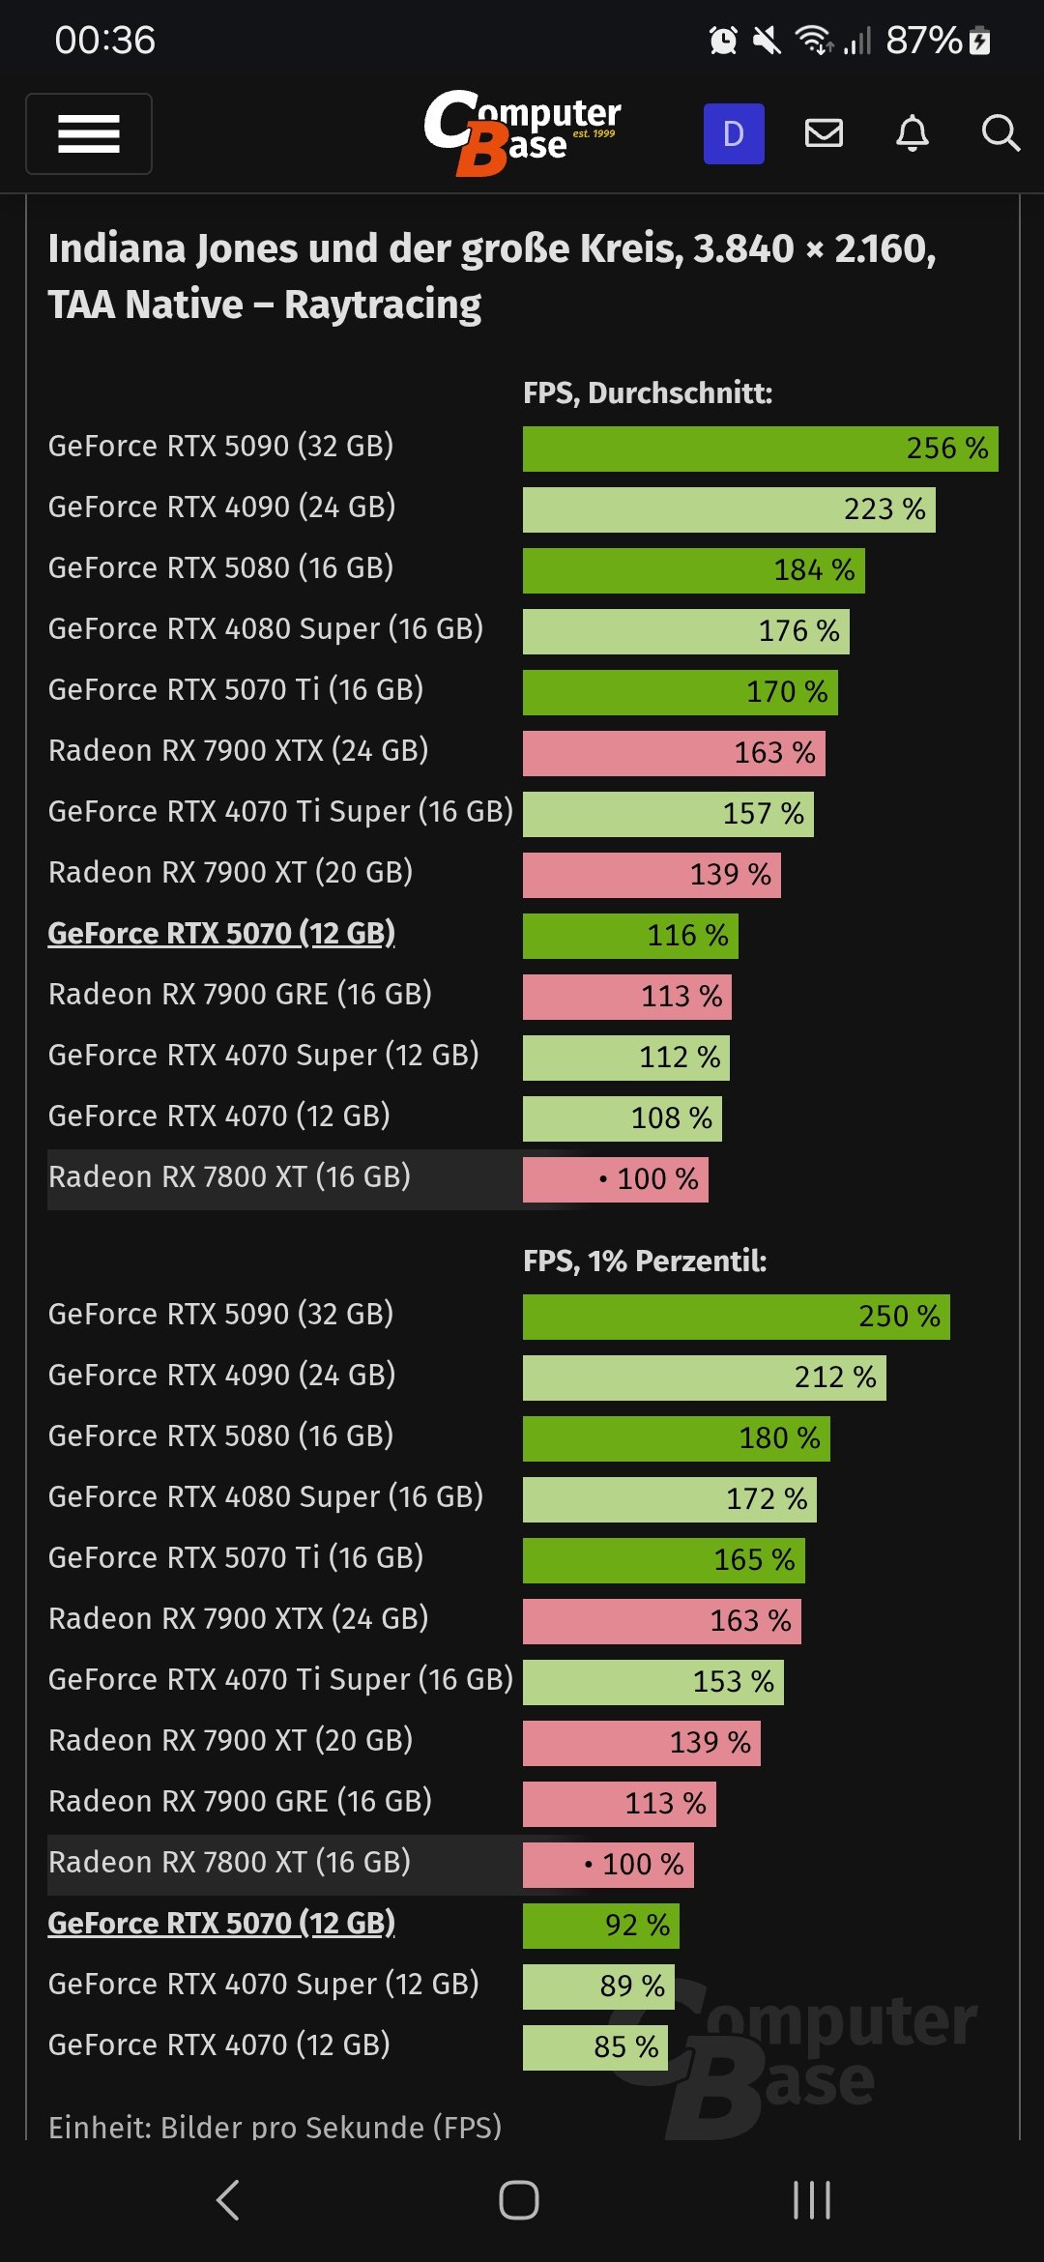Select GeForce RTX 5080 label in Durchschnitt
This screenshot has width=1044, height=2262.
(221, 567)
